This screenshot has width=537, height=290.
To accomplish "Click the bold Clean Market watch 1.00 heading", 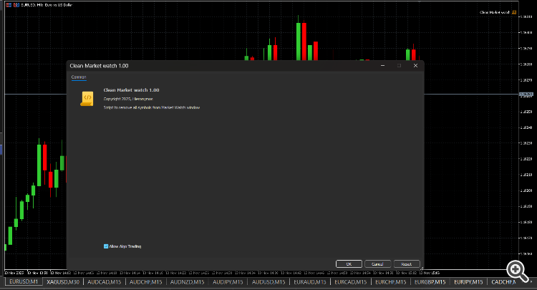I will tap(132, 90).
